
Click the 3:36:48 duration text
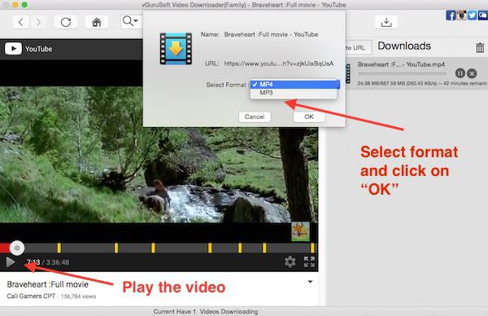point(58,262)
